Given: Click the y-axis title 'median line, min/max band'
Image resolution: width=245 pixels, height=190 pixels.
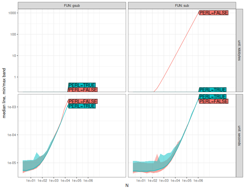Looking at the screenshot, I should pos(4,93).
